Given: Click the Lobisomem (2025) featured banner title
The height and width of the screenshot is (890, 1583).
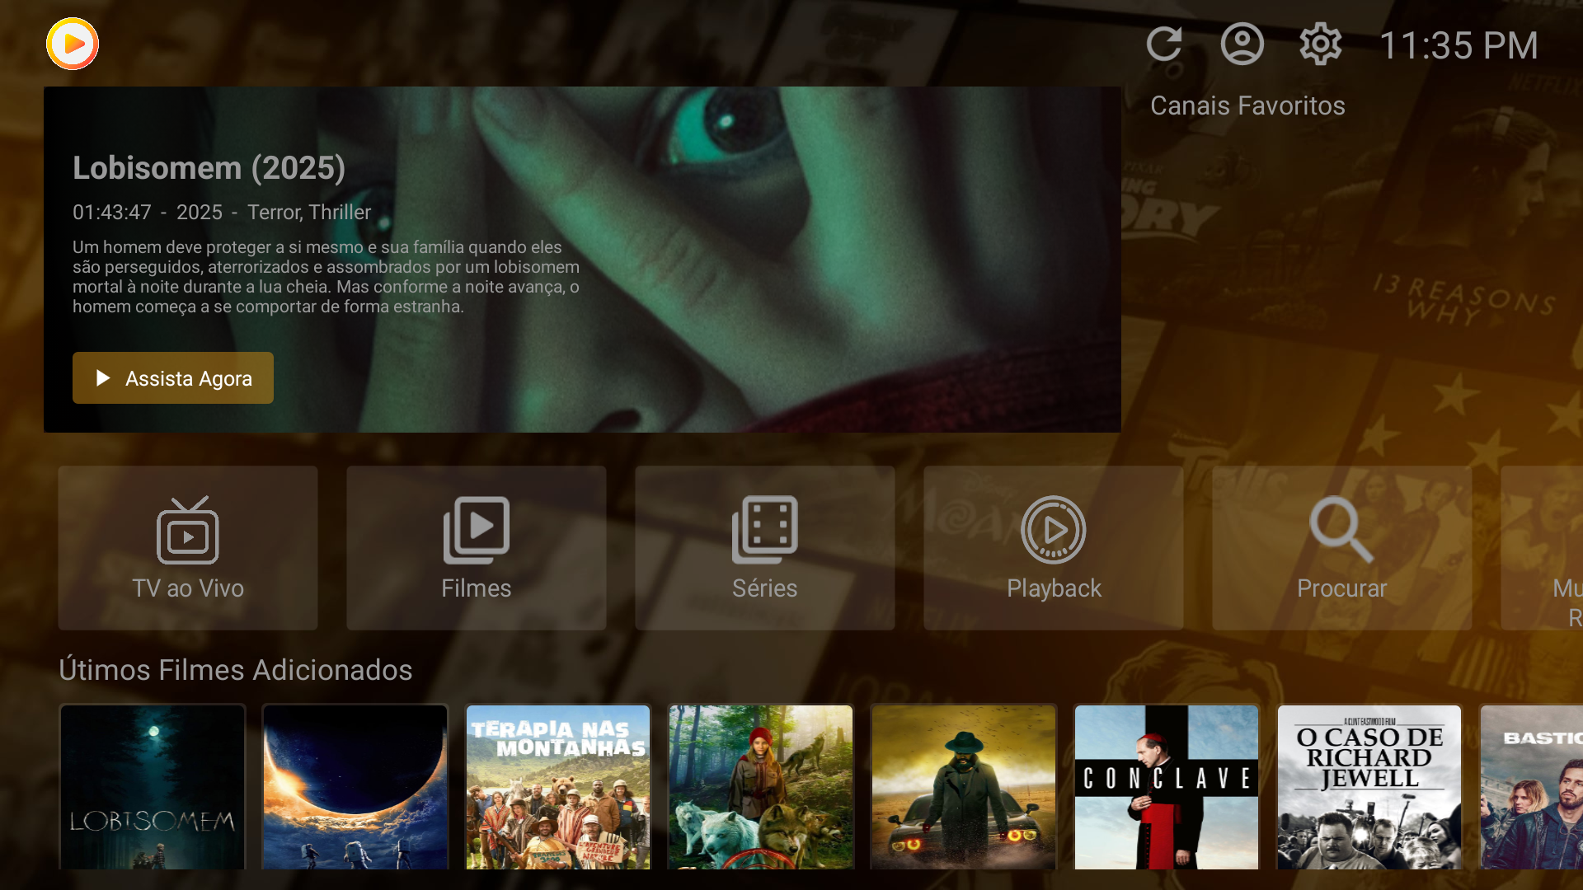Looking at the screenshot, I should click(x=209, y=168).
